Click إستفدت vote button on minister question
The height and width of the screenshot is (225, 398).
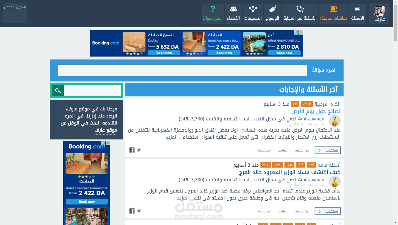(x=327, y=211)
